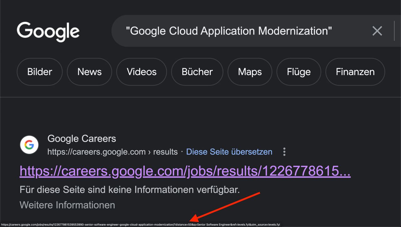Image resolution: width=401 pixels, height=227 pixels.
Task: Click the Google logo
Action: click(48, 32)
